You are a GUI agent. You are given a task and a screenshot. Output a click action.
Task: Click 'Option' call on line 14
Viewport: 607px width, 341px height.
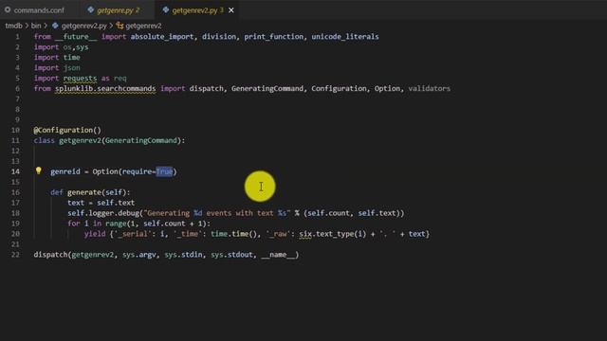click(105, 171)
